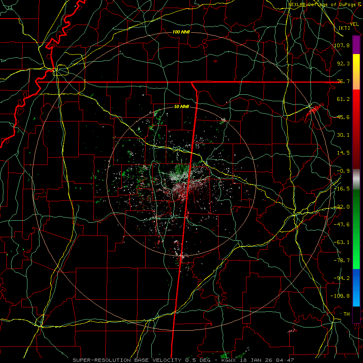
Task: Click the VEL legend title
Action: click(354, 24)
